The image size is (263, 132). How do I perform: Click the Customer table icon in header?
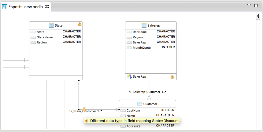[140, 104]
